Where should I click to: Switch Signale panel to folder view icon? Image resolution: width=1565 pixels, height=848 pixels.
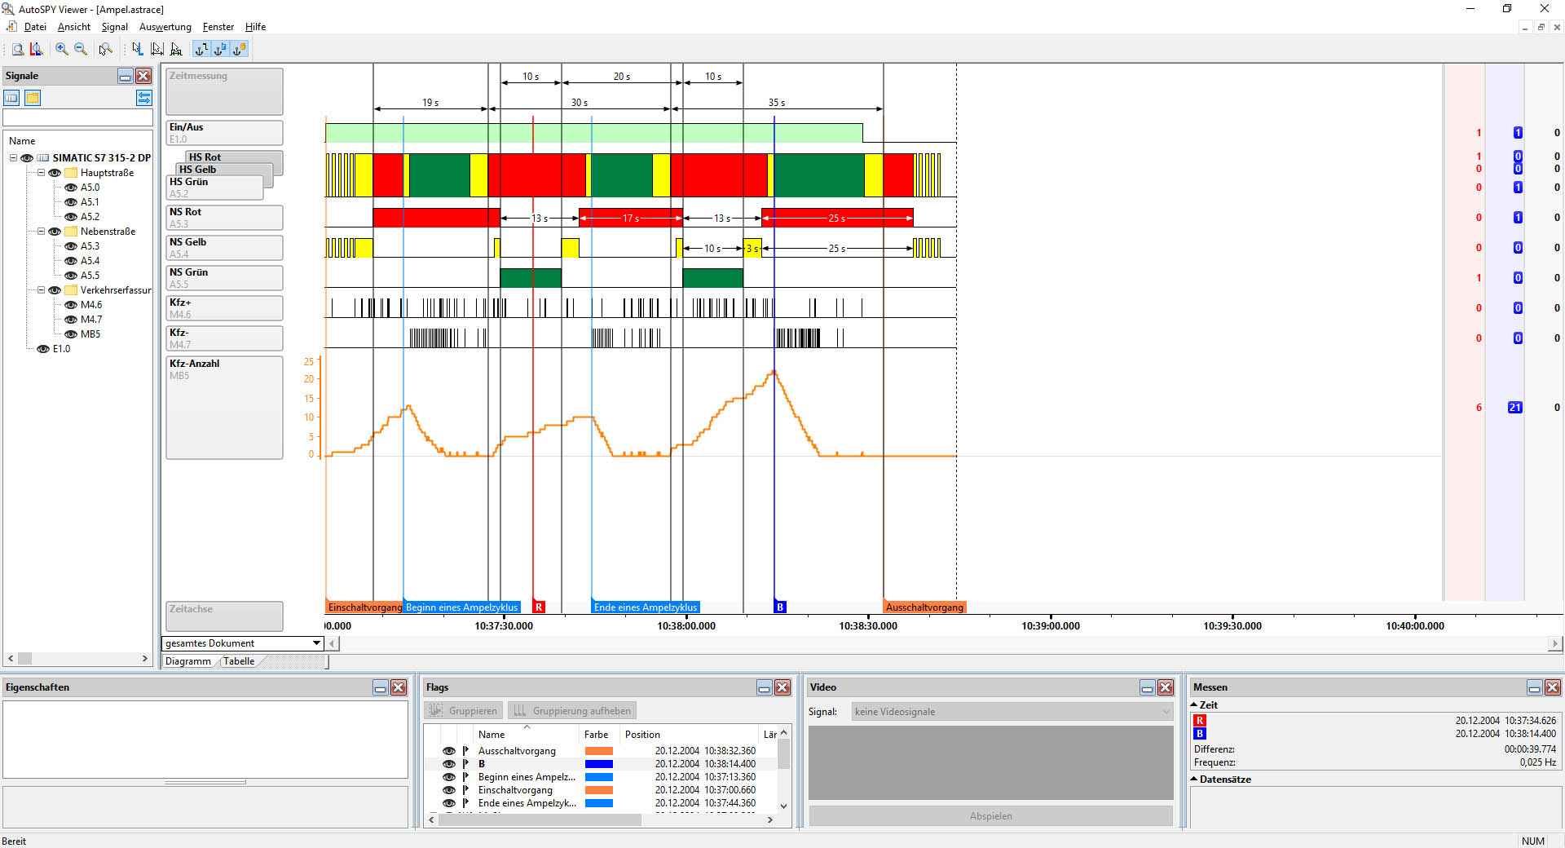[33, 98]
